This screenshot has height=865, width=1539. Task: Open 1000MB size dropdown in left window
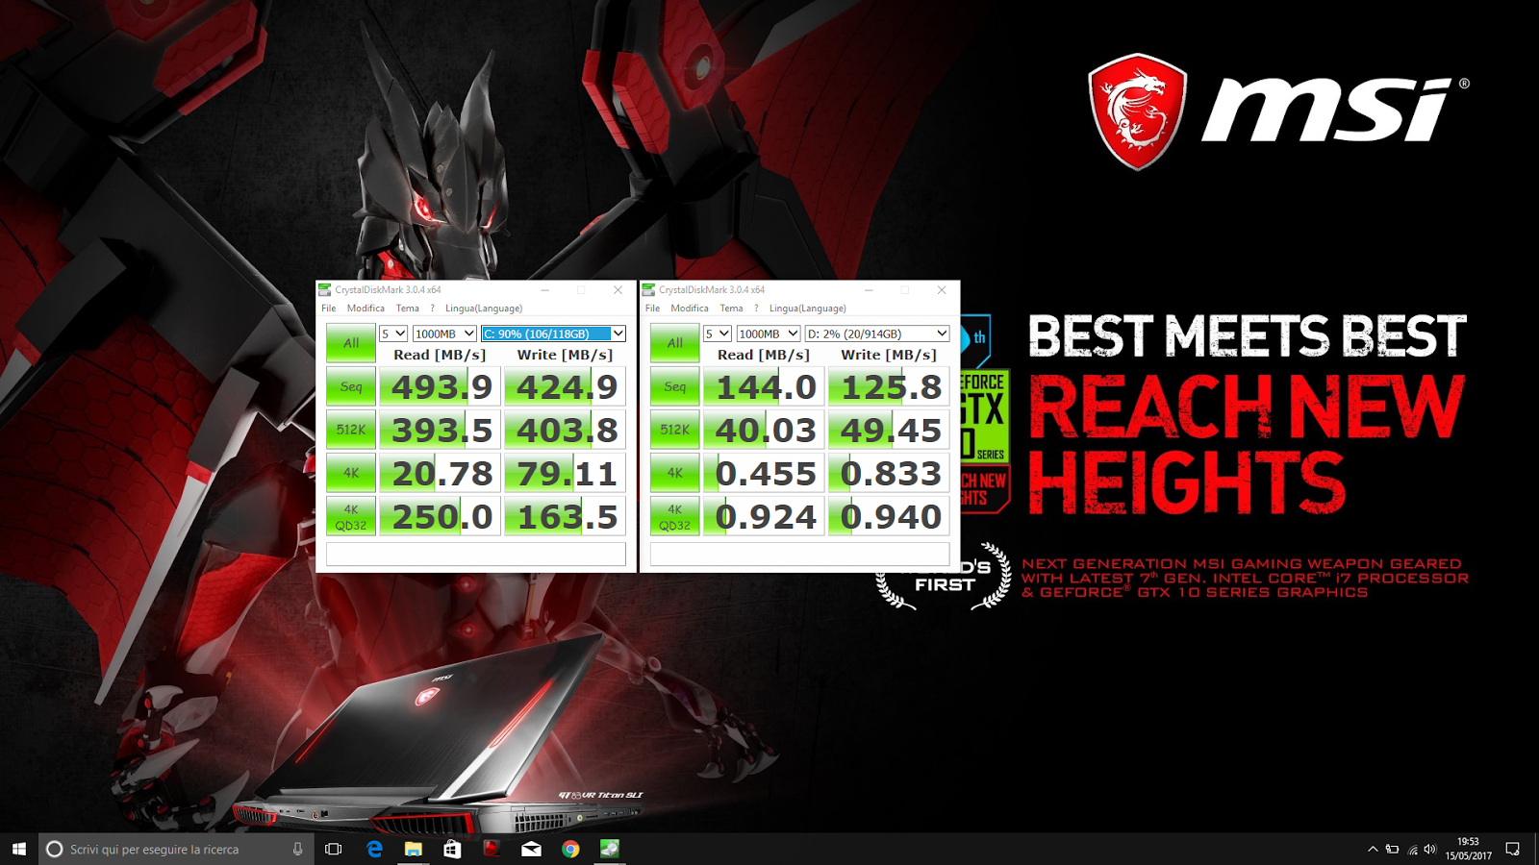[x=444, y=334]
